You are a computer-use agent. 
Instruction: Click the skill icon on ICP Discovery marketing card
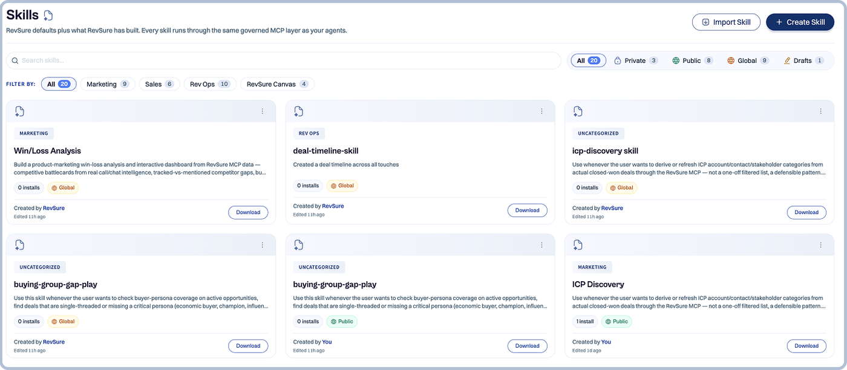click(578, 245)
